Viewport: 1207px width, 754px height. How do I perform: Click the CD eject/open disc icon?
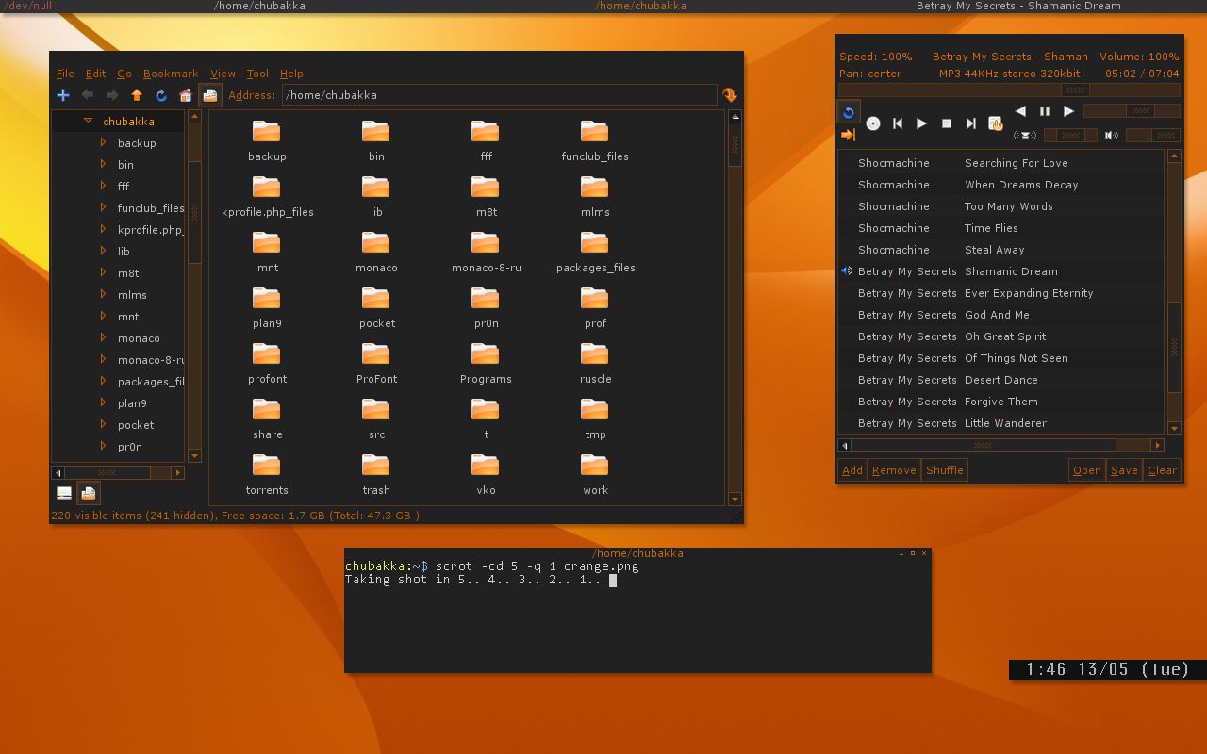tap(873, 123)
